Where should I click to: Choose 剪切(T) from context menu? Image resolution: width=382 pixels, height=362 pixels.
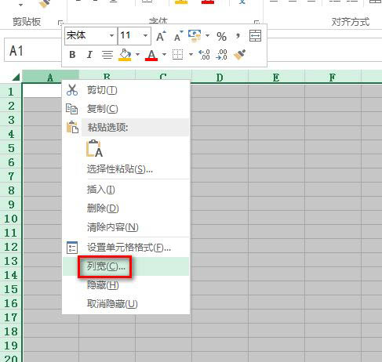coord(126,90)
